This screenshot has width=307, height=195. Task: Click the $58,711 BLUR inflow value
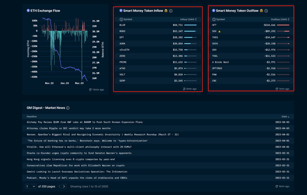point(178,25)
